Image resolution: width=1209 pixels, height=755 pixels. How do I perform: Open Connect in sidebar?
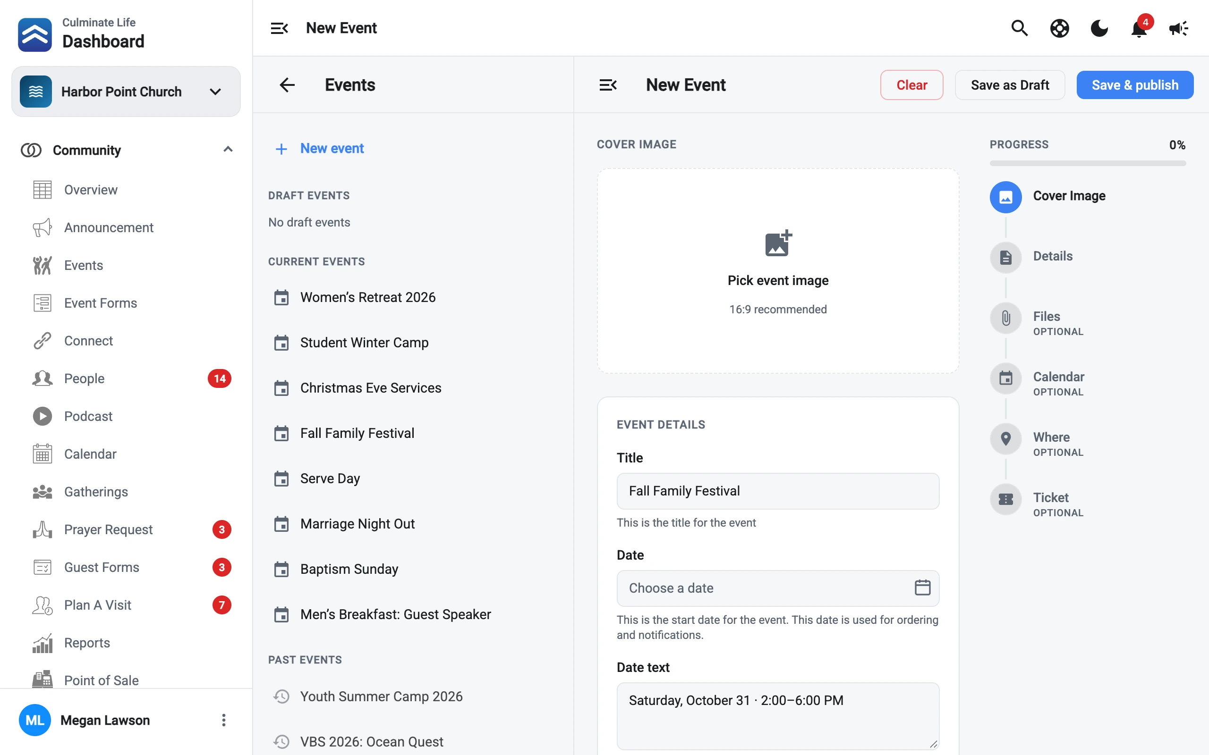[x=126, y=341]
